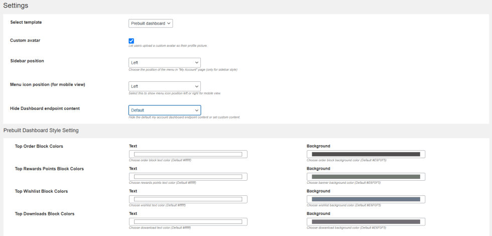492x236 pixels.
Task: Click the Top Downloads Block Colors label
Action: coord(45,214)
